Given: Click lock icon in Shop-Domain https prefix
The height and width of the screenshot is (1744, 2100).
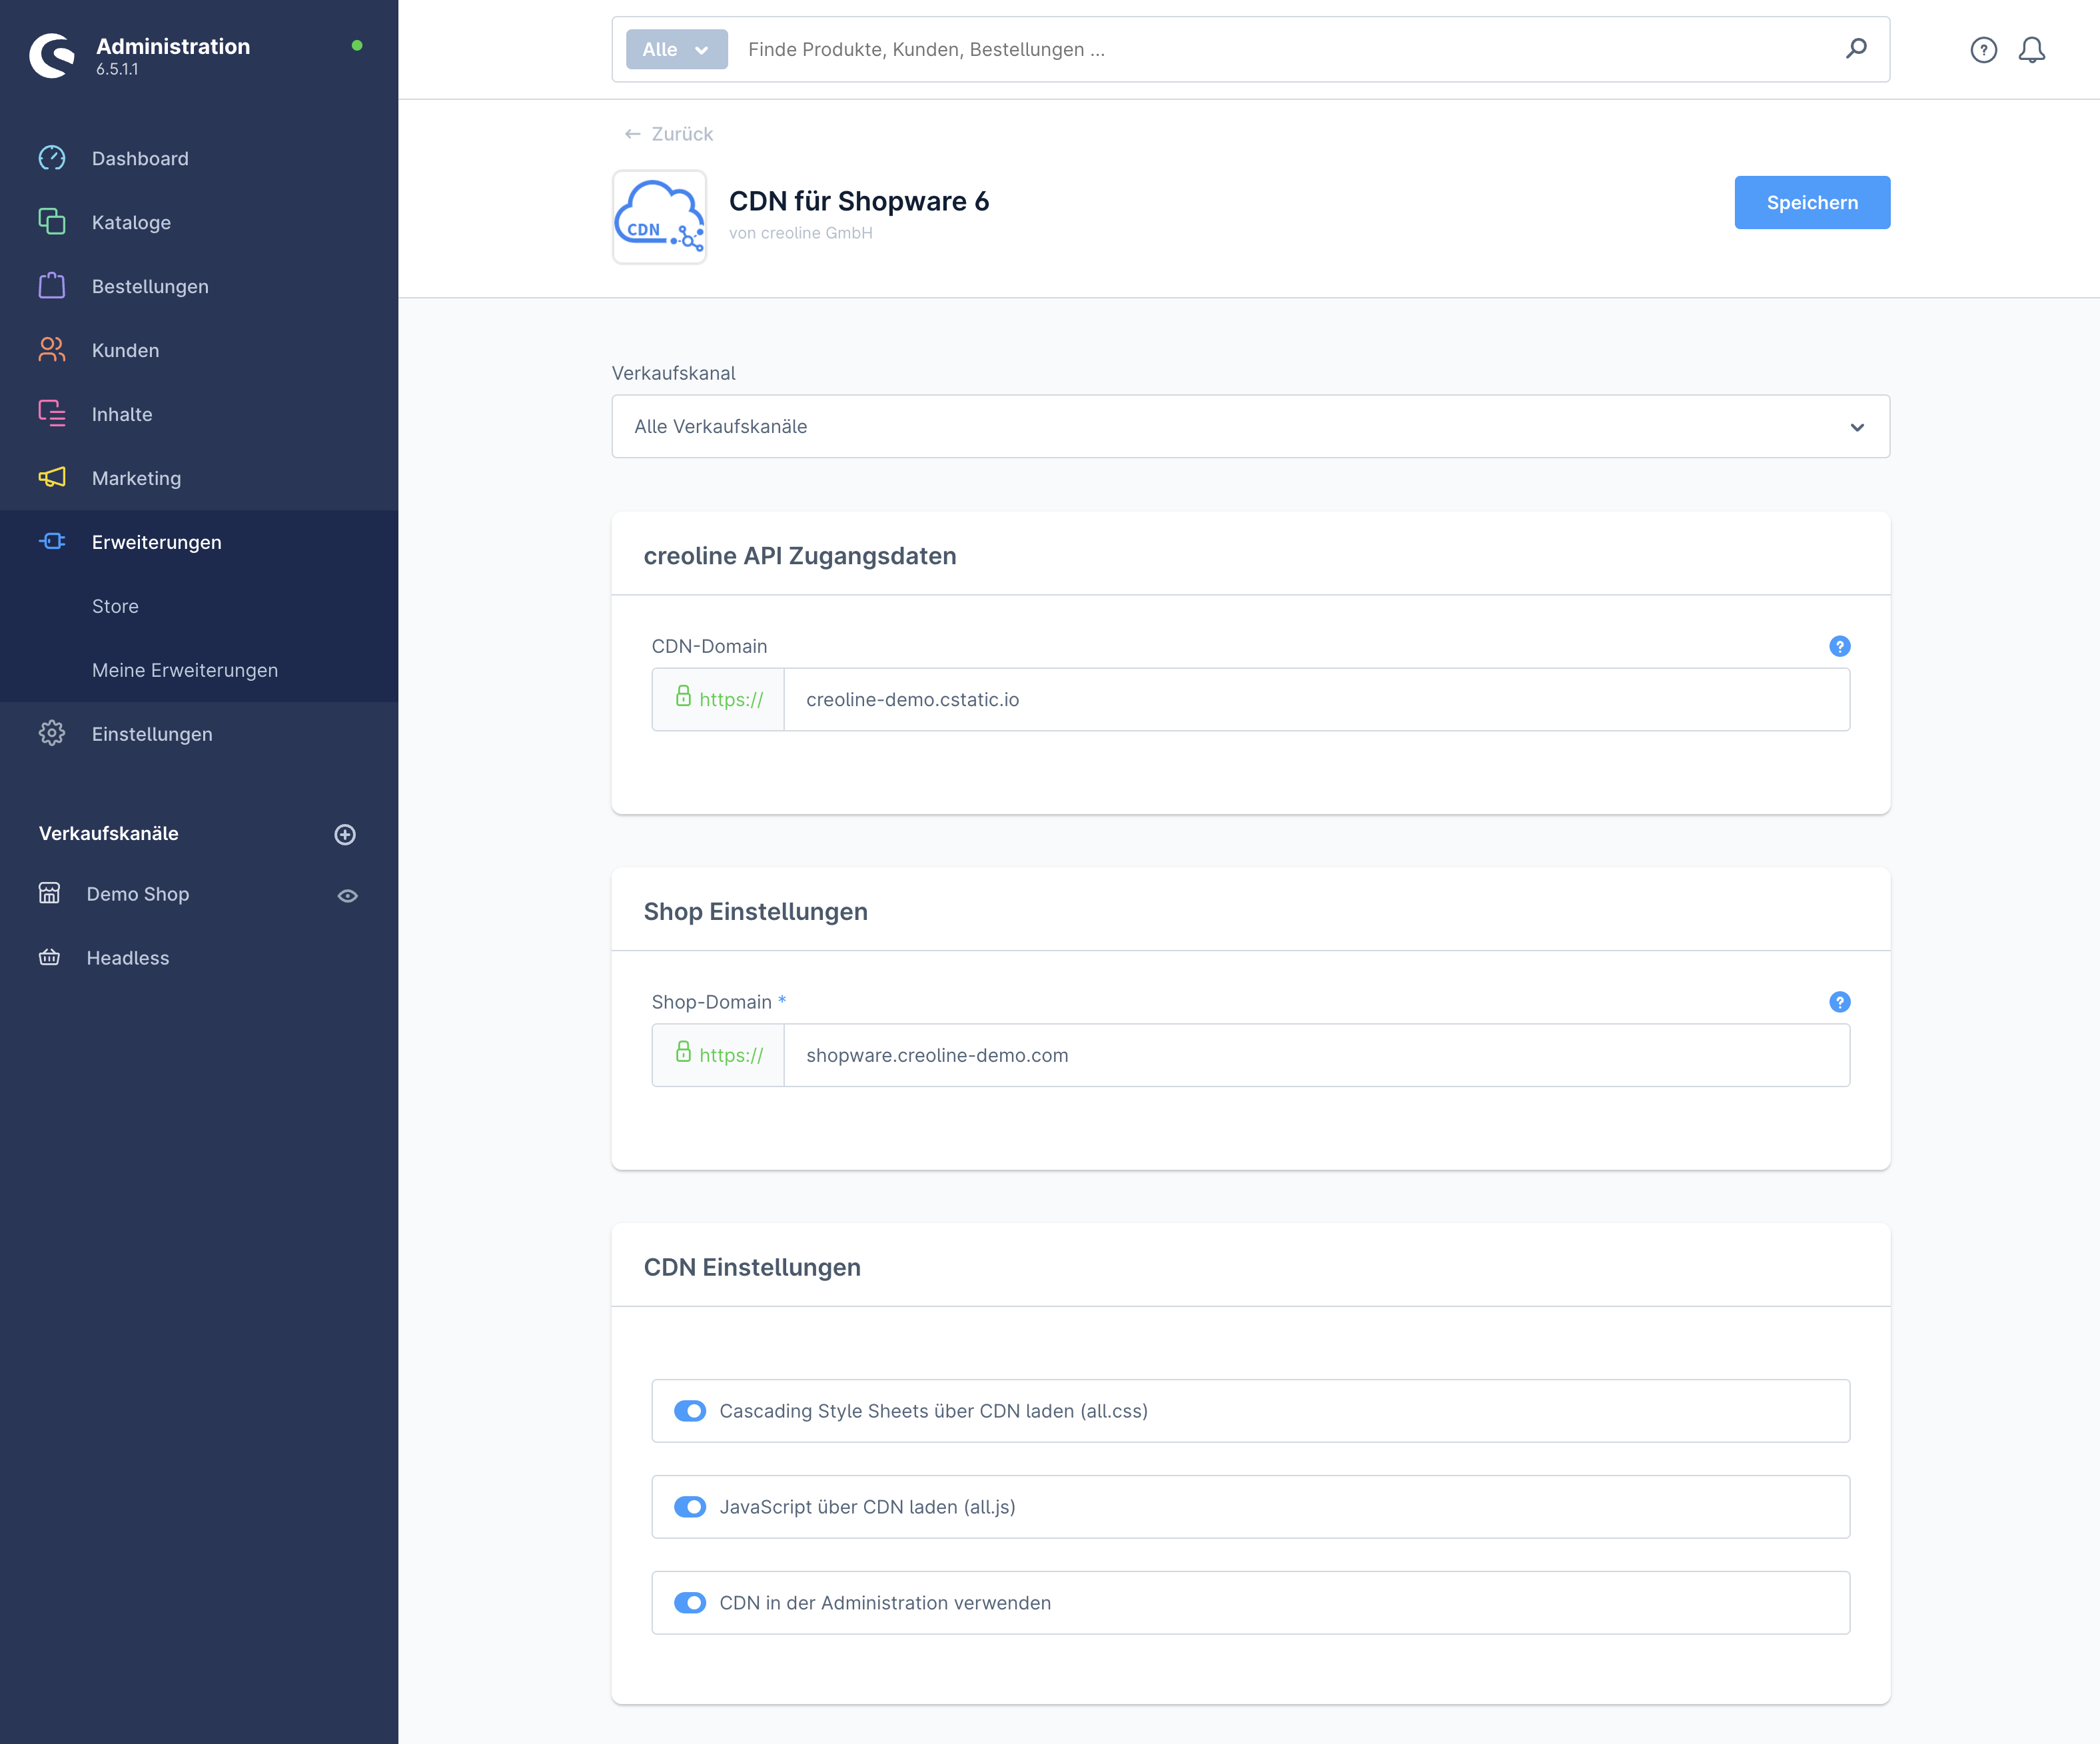Looking at the screenshot, I should 683,1052.
